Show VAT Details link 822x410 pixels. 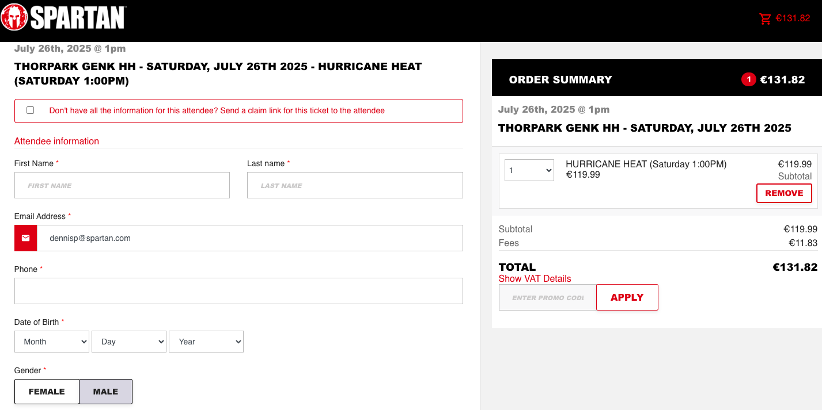(x=535, y=279)
